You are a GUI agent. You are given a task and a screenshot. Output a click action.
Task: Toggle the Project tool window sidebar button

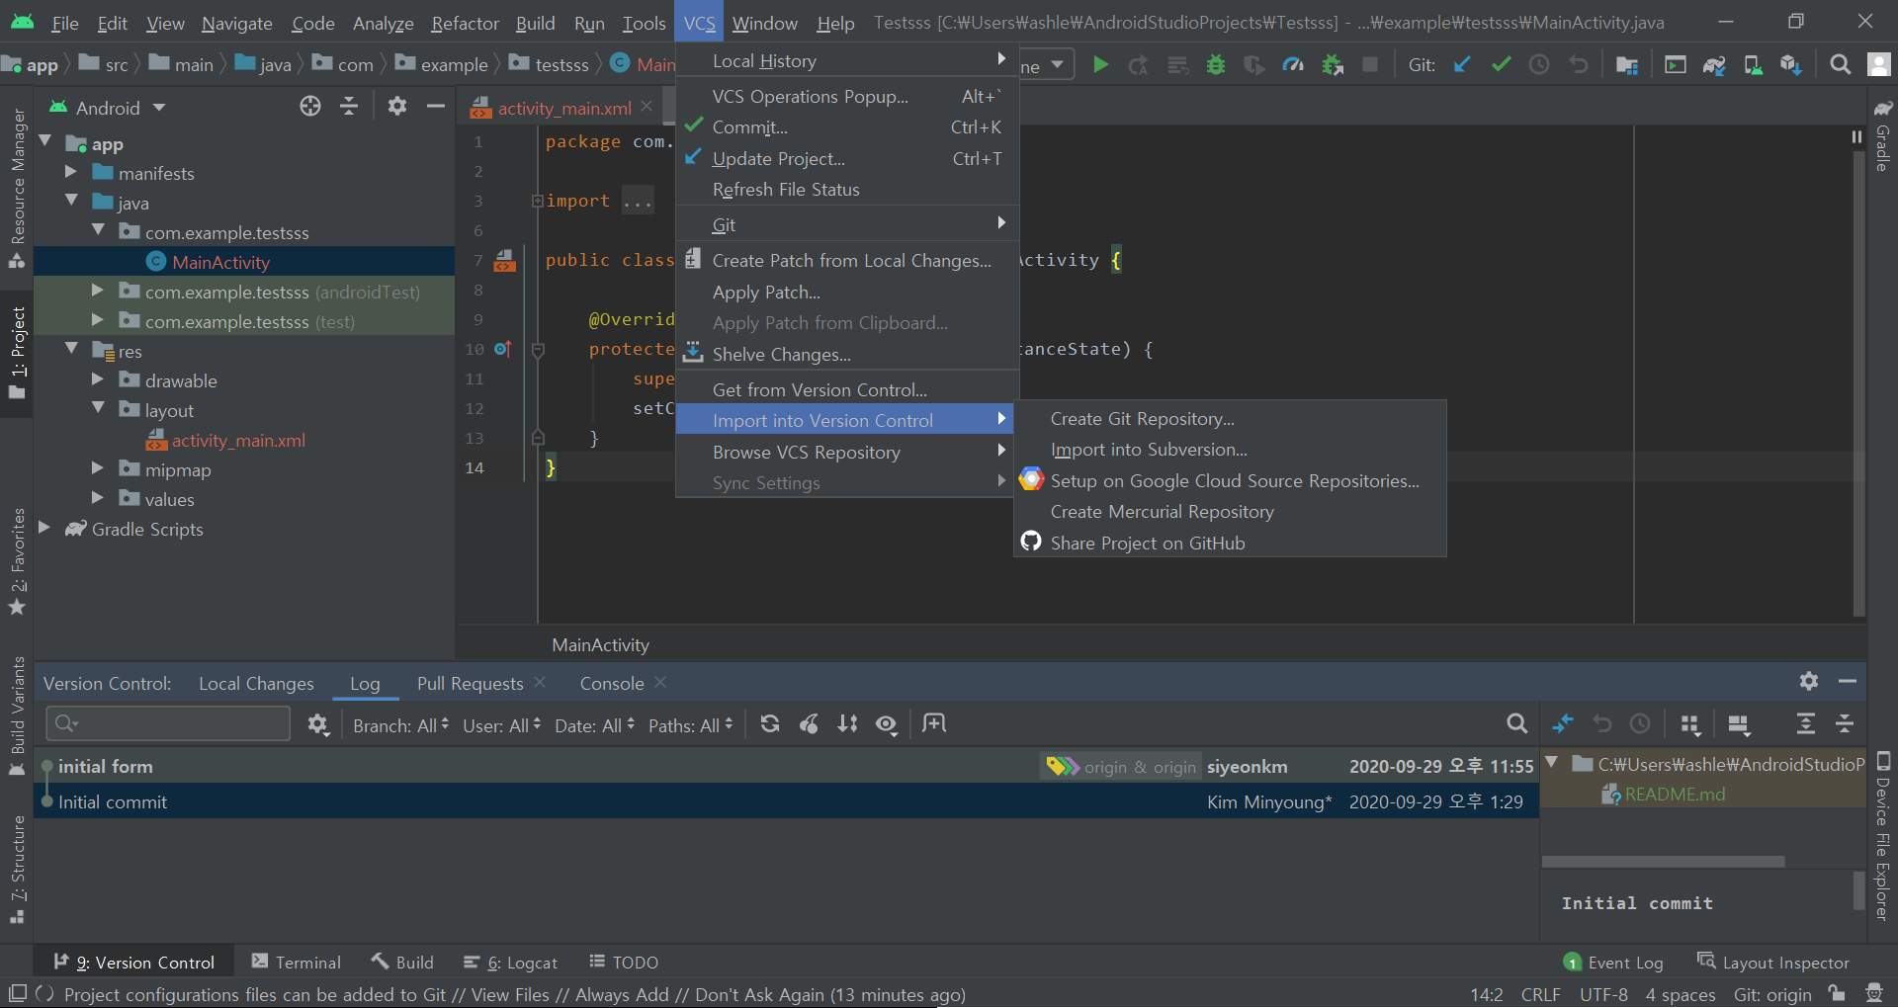[17, 353]
